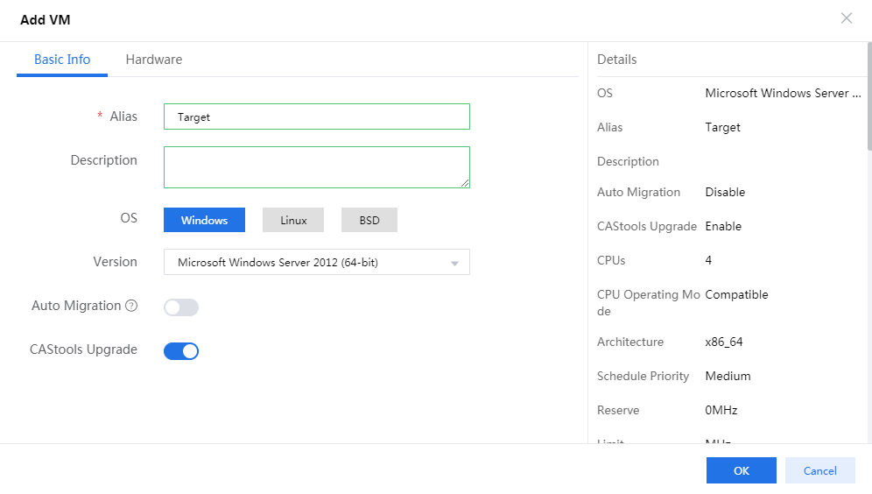Select the Basic Info tab
The image size is (872, 494).
tap(62, 60)
